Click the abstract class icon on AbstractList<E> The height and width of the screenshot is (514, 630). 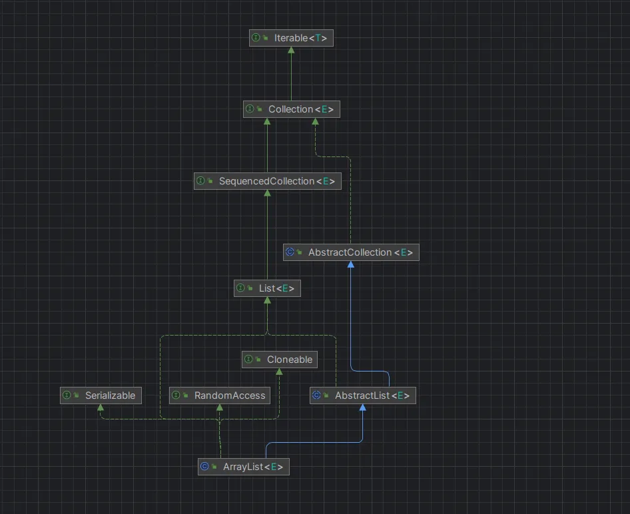[x=316, y=395]
